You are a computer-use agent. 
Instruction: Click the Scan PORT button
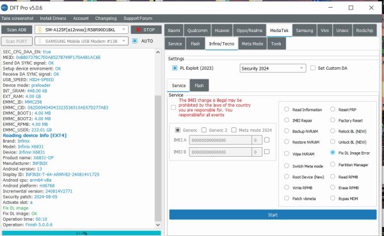(17, 41)
